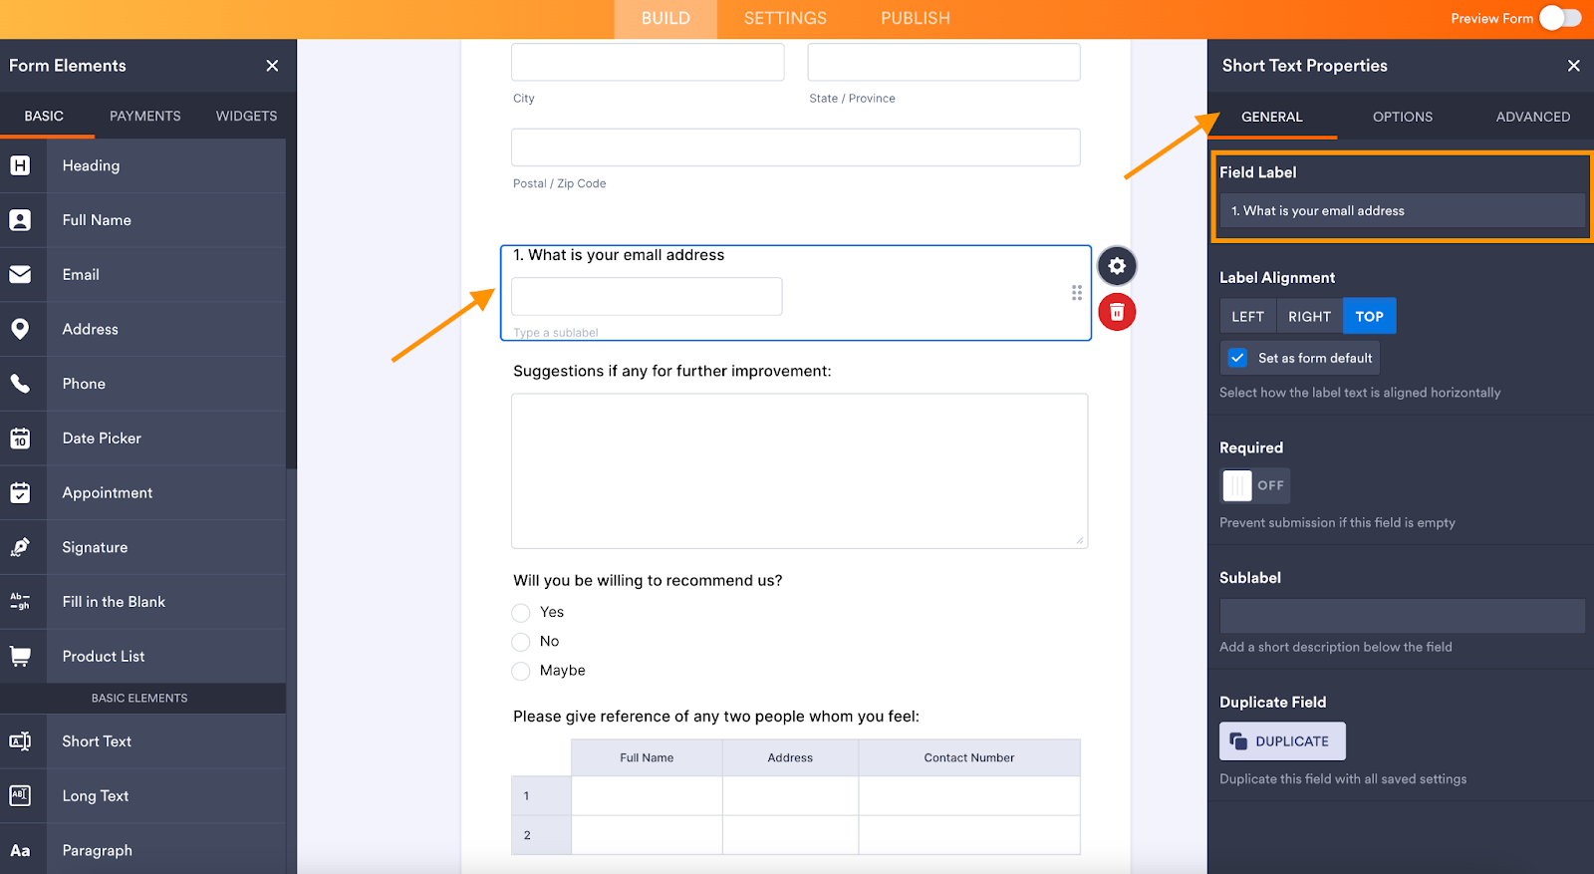Switch to the Build tab
Viewport: 1594px width, 874px height.
pos(665,19)
